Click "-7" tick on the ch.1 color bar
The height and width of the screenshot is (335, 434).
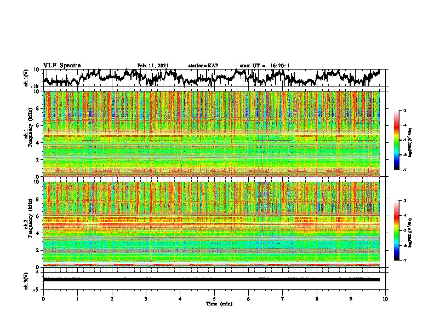pos(404,170)
